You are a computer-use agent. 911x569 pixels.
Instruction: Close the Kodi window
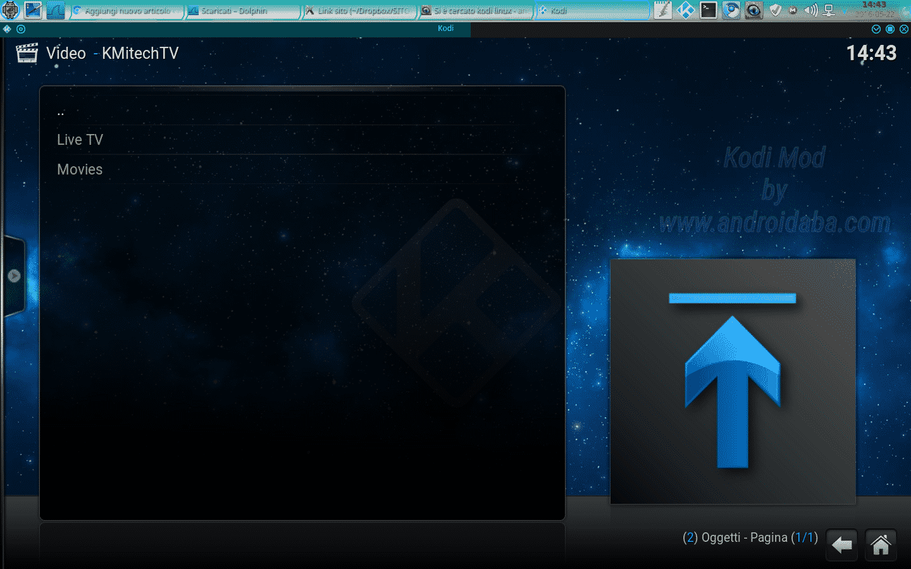[x=904, y=29]
